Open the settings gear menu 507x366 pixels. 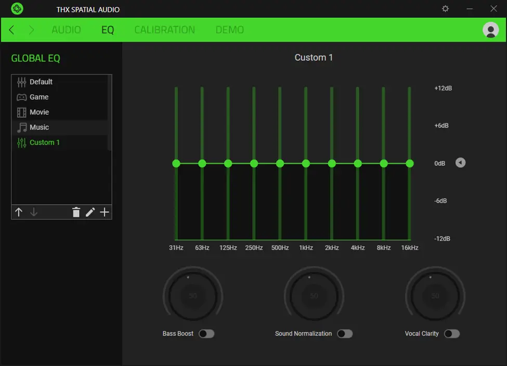coord(445,9)
